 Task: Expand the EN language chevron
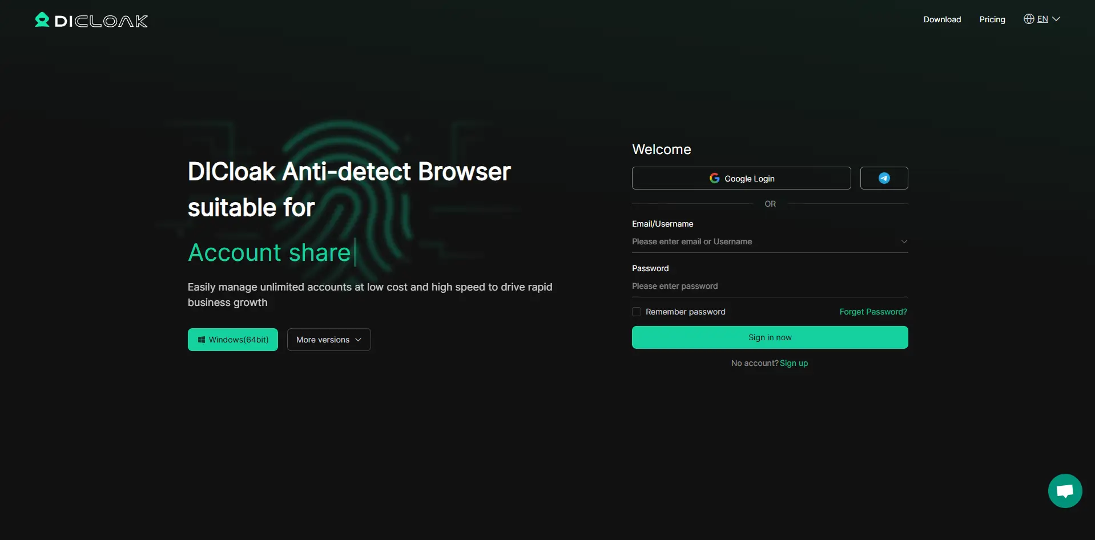point(1056,19)
